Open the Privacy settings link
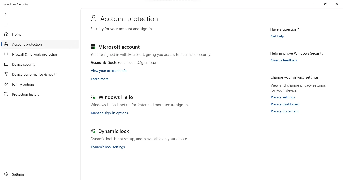The height and width of the screenshot is (180, 343). [x=283, y=97]
